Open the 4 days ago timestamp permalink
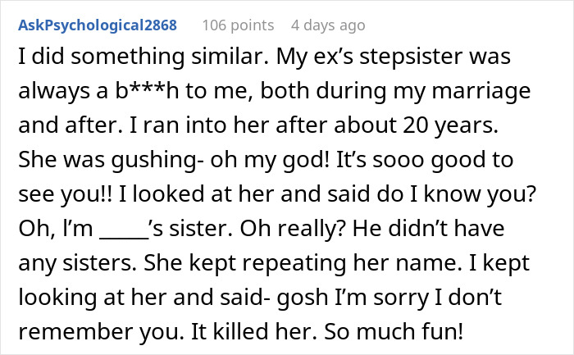The width and height of the screenshot is (574, 355). click(x=328, y=25)
